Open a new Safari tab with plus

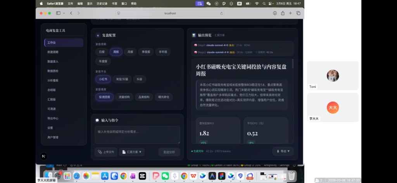click(x=290, y=13)
